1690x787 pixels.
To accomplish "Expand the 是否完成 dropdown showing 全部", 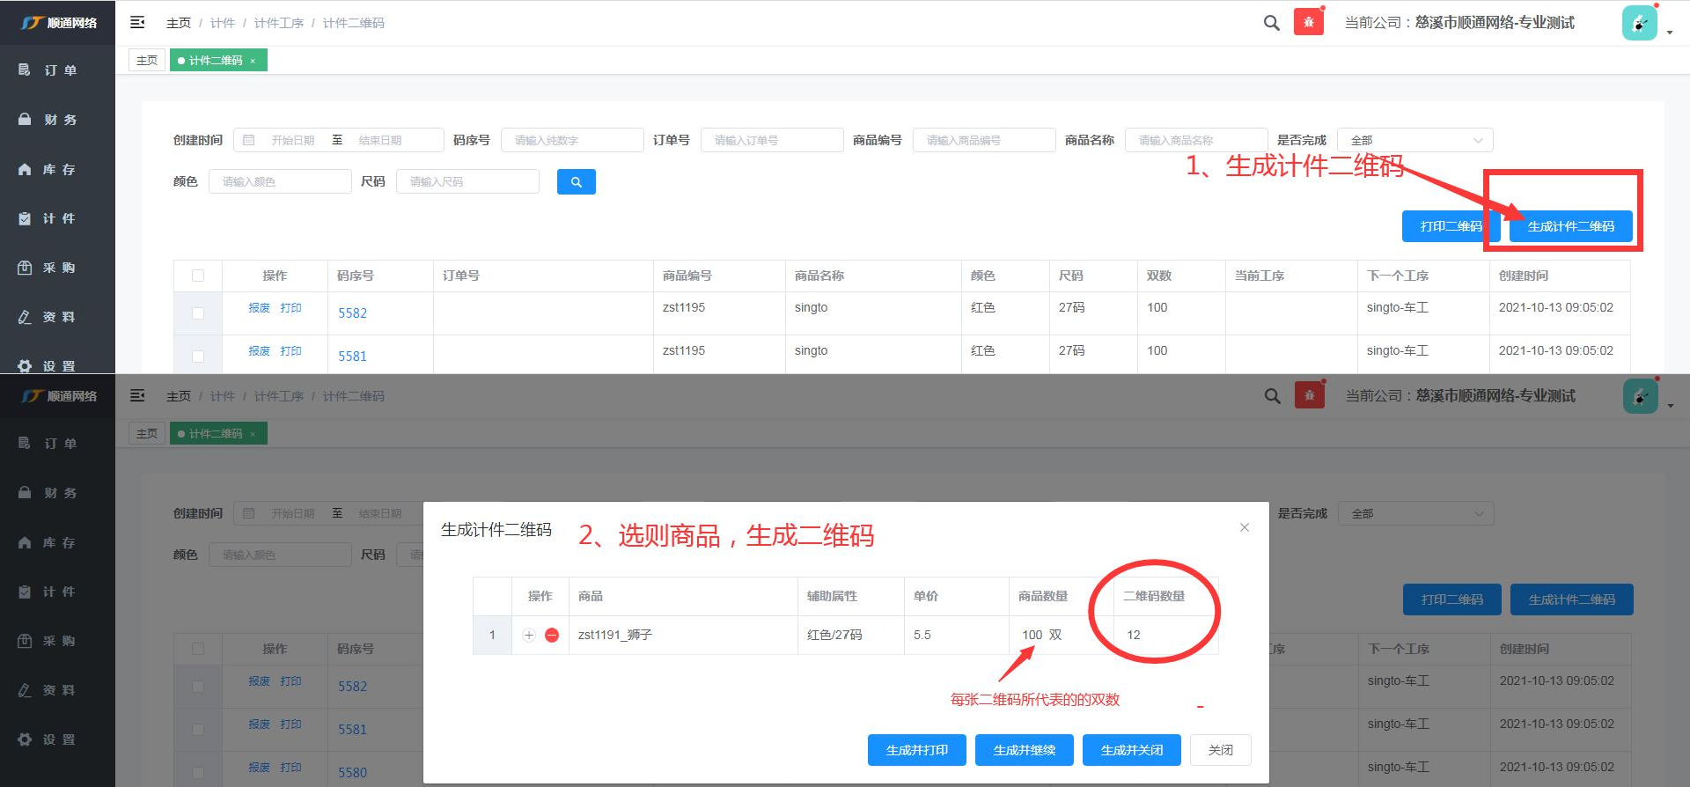I will (x=1414, y=141).
